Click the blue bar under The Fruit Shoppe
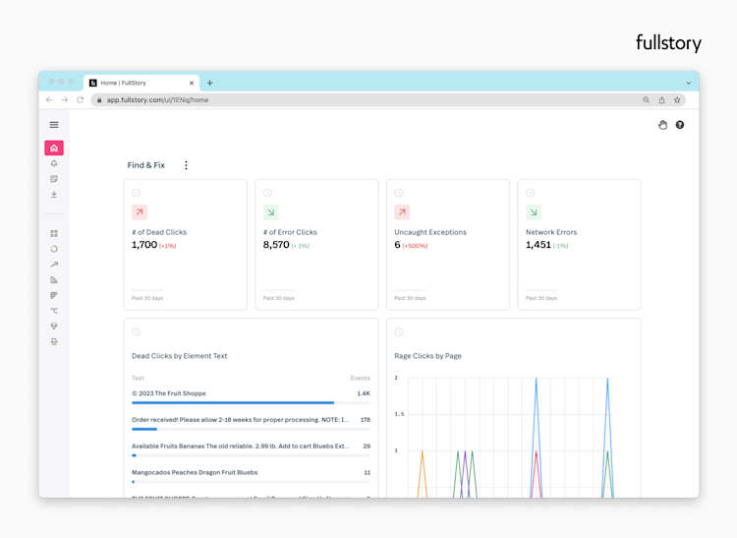Image resolution: width=737 pixels, height=538 pixels. point(233,402)
